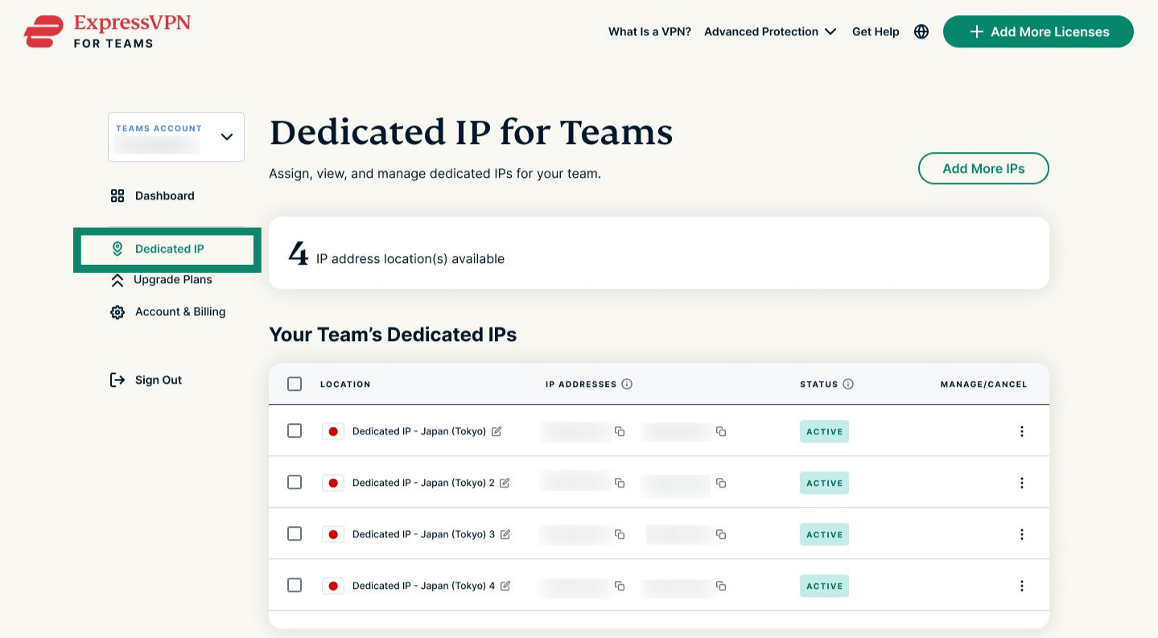
Task: Open three-dot manage menu for Japan (Tokyo) 4
Action: coord(1022,586)
